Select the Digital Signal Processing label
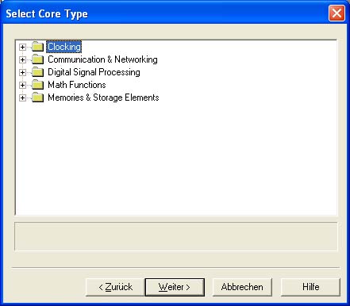This screenshot has width=350, height=306. (94, 72)
